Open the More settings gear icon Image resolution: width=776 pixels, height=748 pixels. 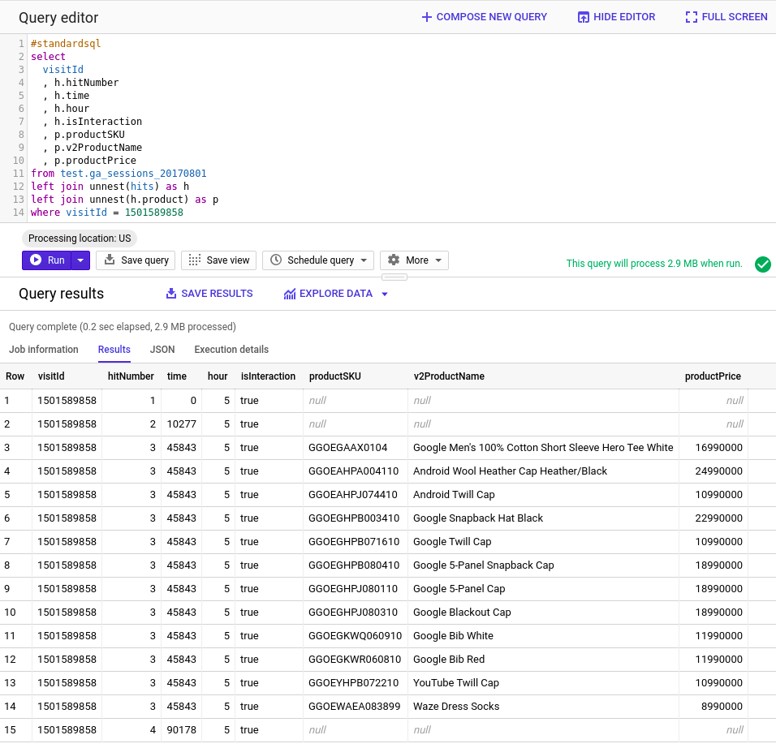tap(396, 260)
